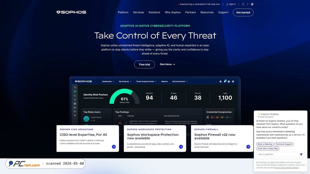The image size is (310, 174).
Task: Open the Resources menu
Action: click(207, 12)
